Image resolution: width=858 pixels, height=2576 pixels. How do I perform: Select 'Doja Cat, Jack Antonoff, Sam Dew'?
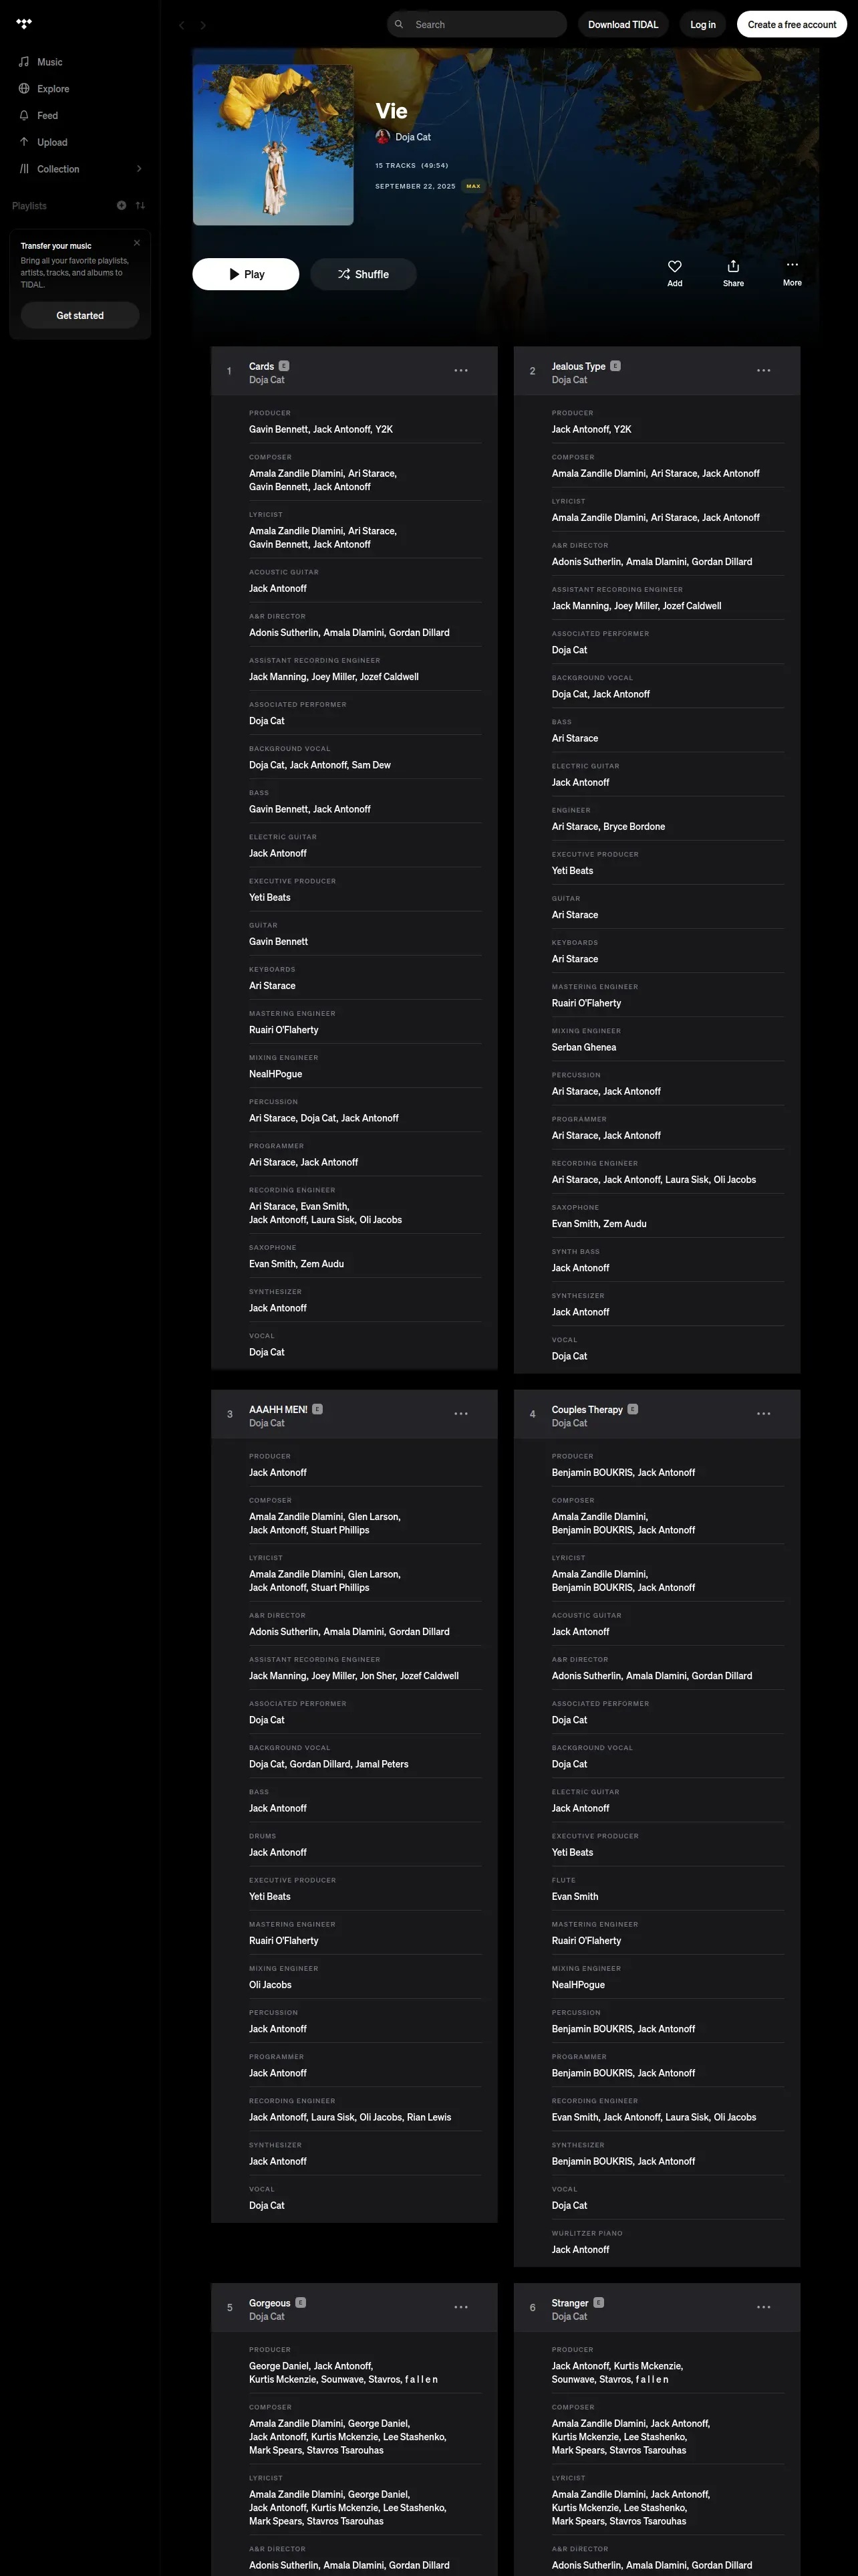pos(319,765)
